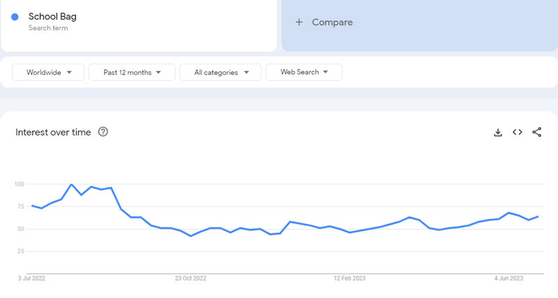Expand the Past 12 months dropdown
Viewport: 558px width, 298px height.
[x=133, y=72]
